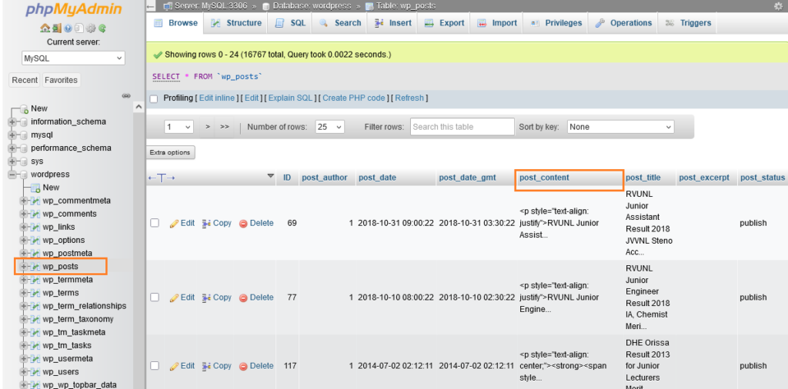Click the red delete icon in row 69
Image resolution: width=788 pixels, height=389 pixels.
243,224
